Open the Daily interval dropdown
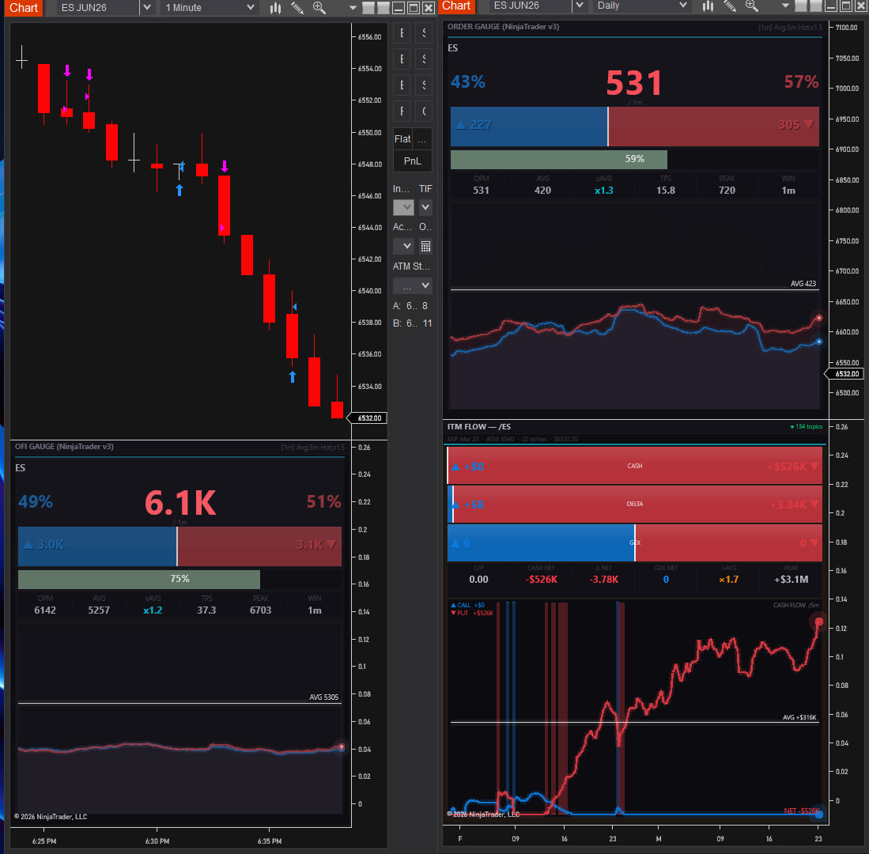The image size is (869, 854). [683, 6]
